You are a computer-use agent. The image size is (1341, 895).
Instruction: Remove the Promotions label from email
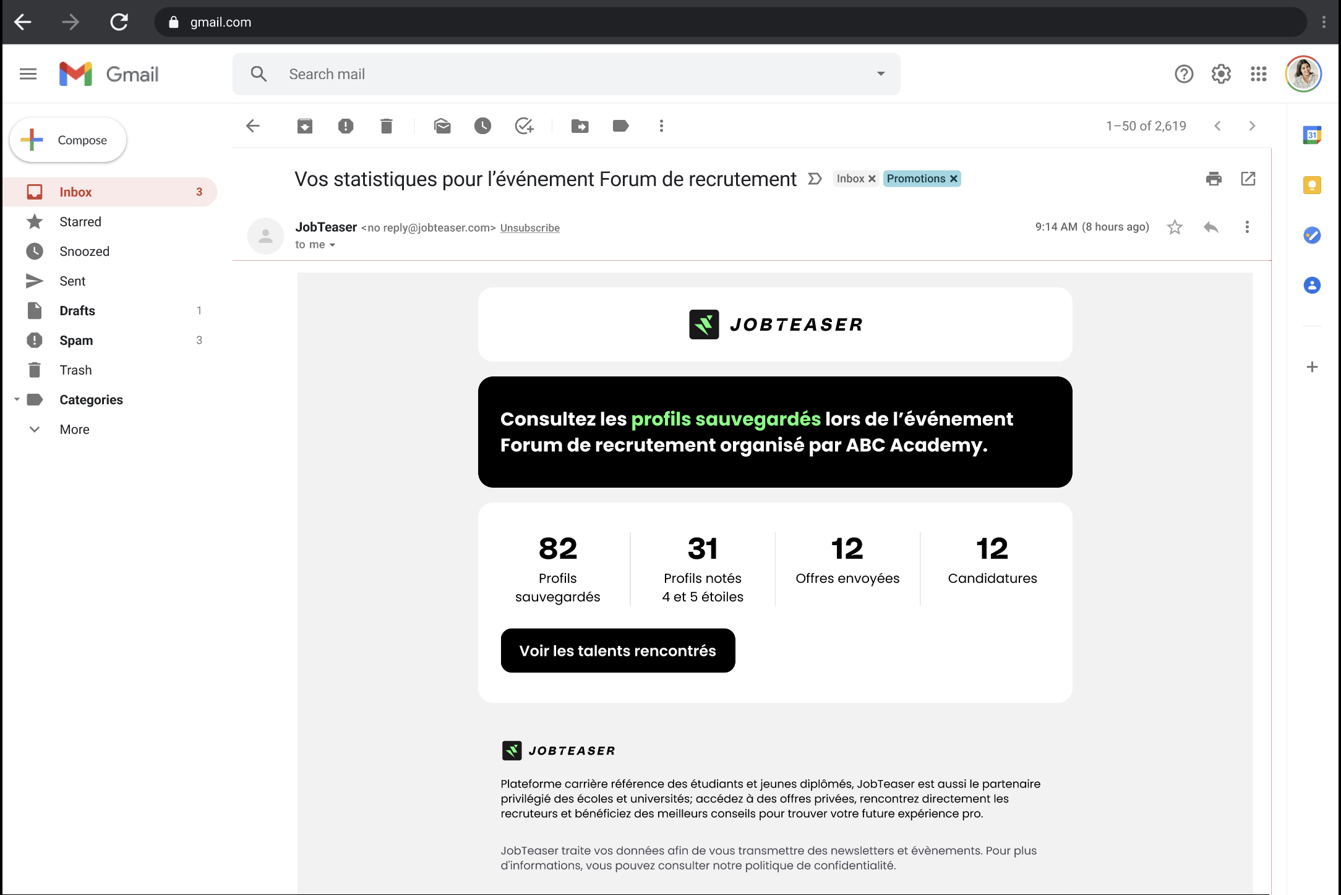954,179
